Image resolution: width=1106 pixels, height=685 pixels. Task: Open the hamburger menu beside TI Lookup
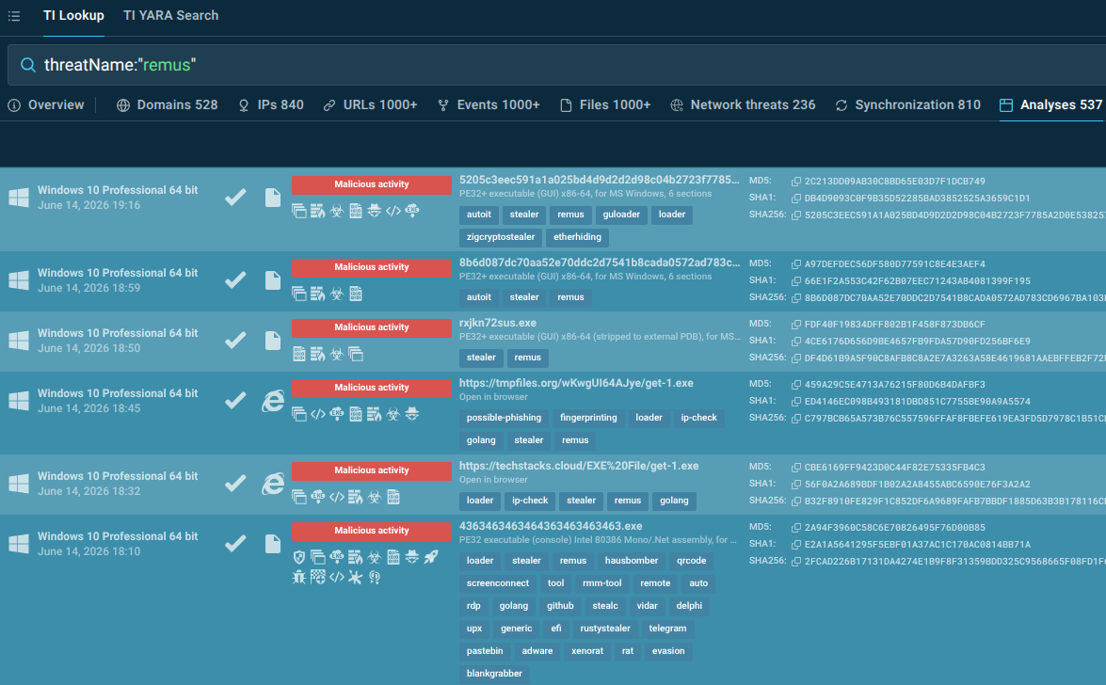click(14, 15)
